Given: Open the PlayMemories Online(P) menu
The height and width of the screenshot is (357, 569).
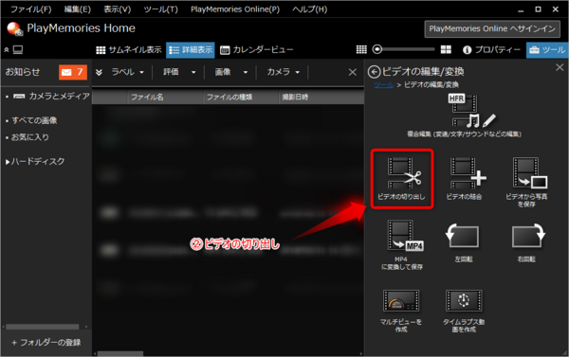Looking at the screenshot, I should 235,9.
